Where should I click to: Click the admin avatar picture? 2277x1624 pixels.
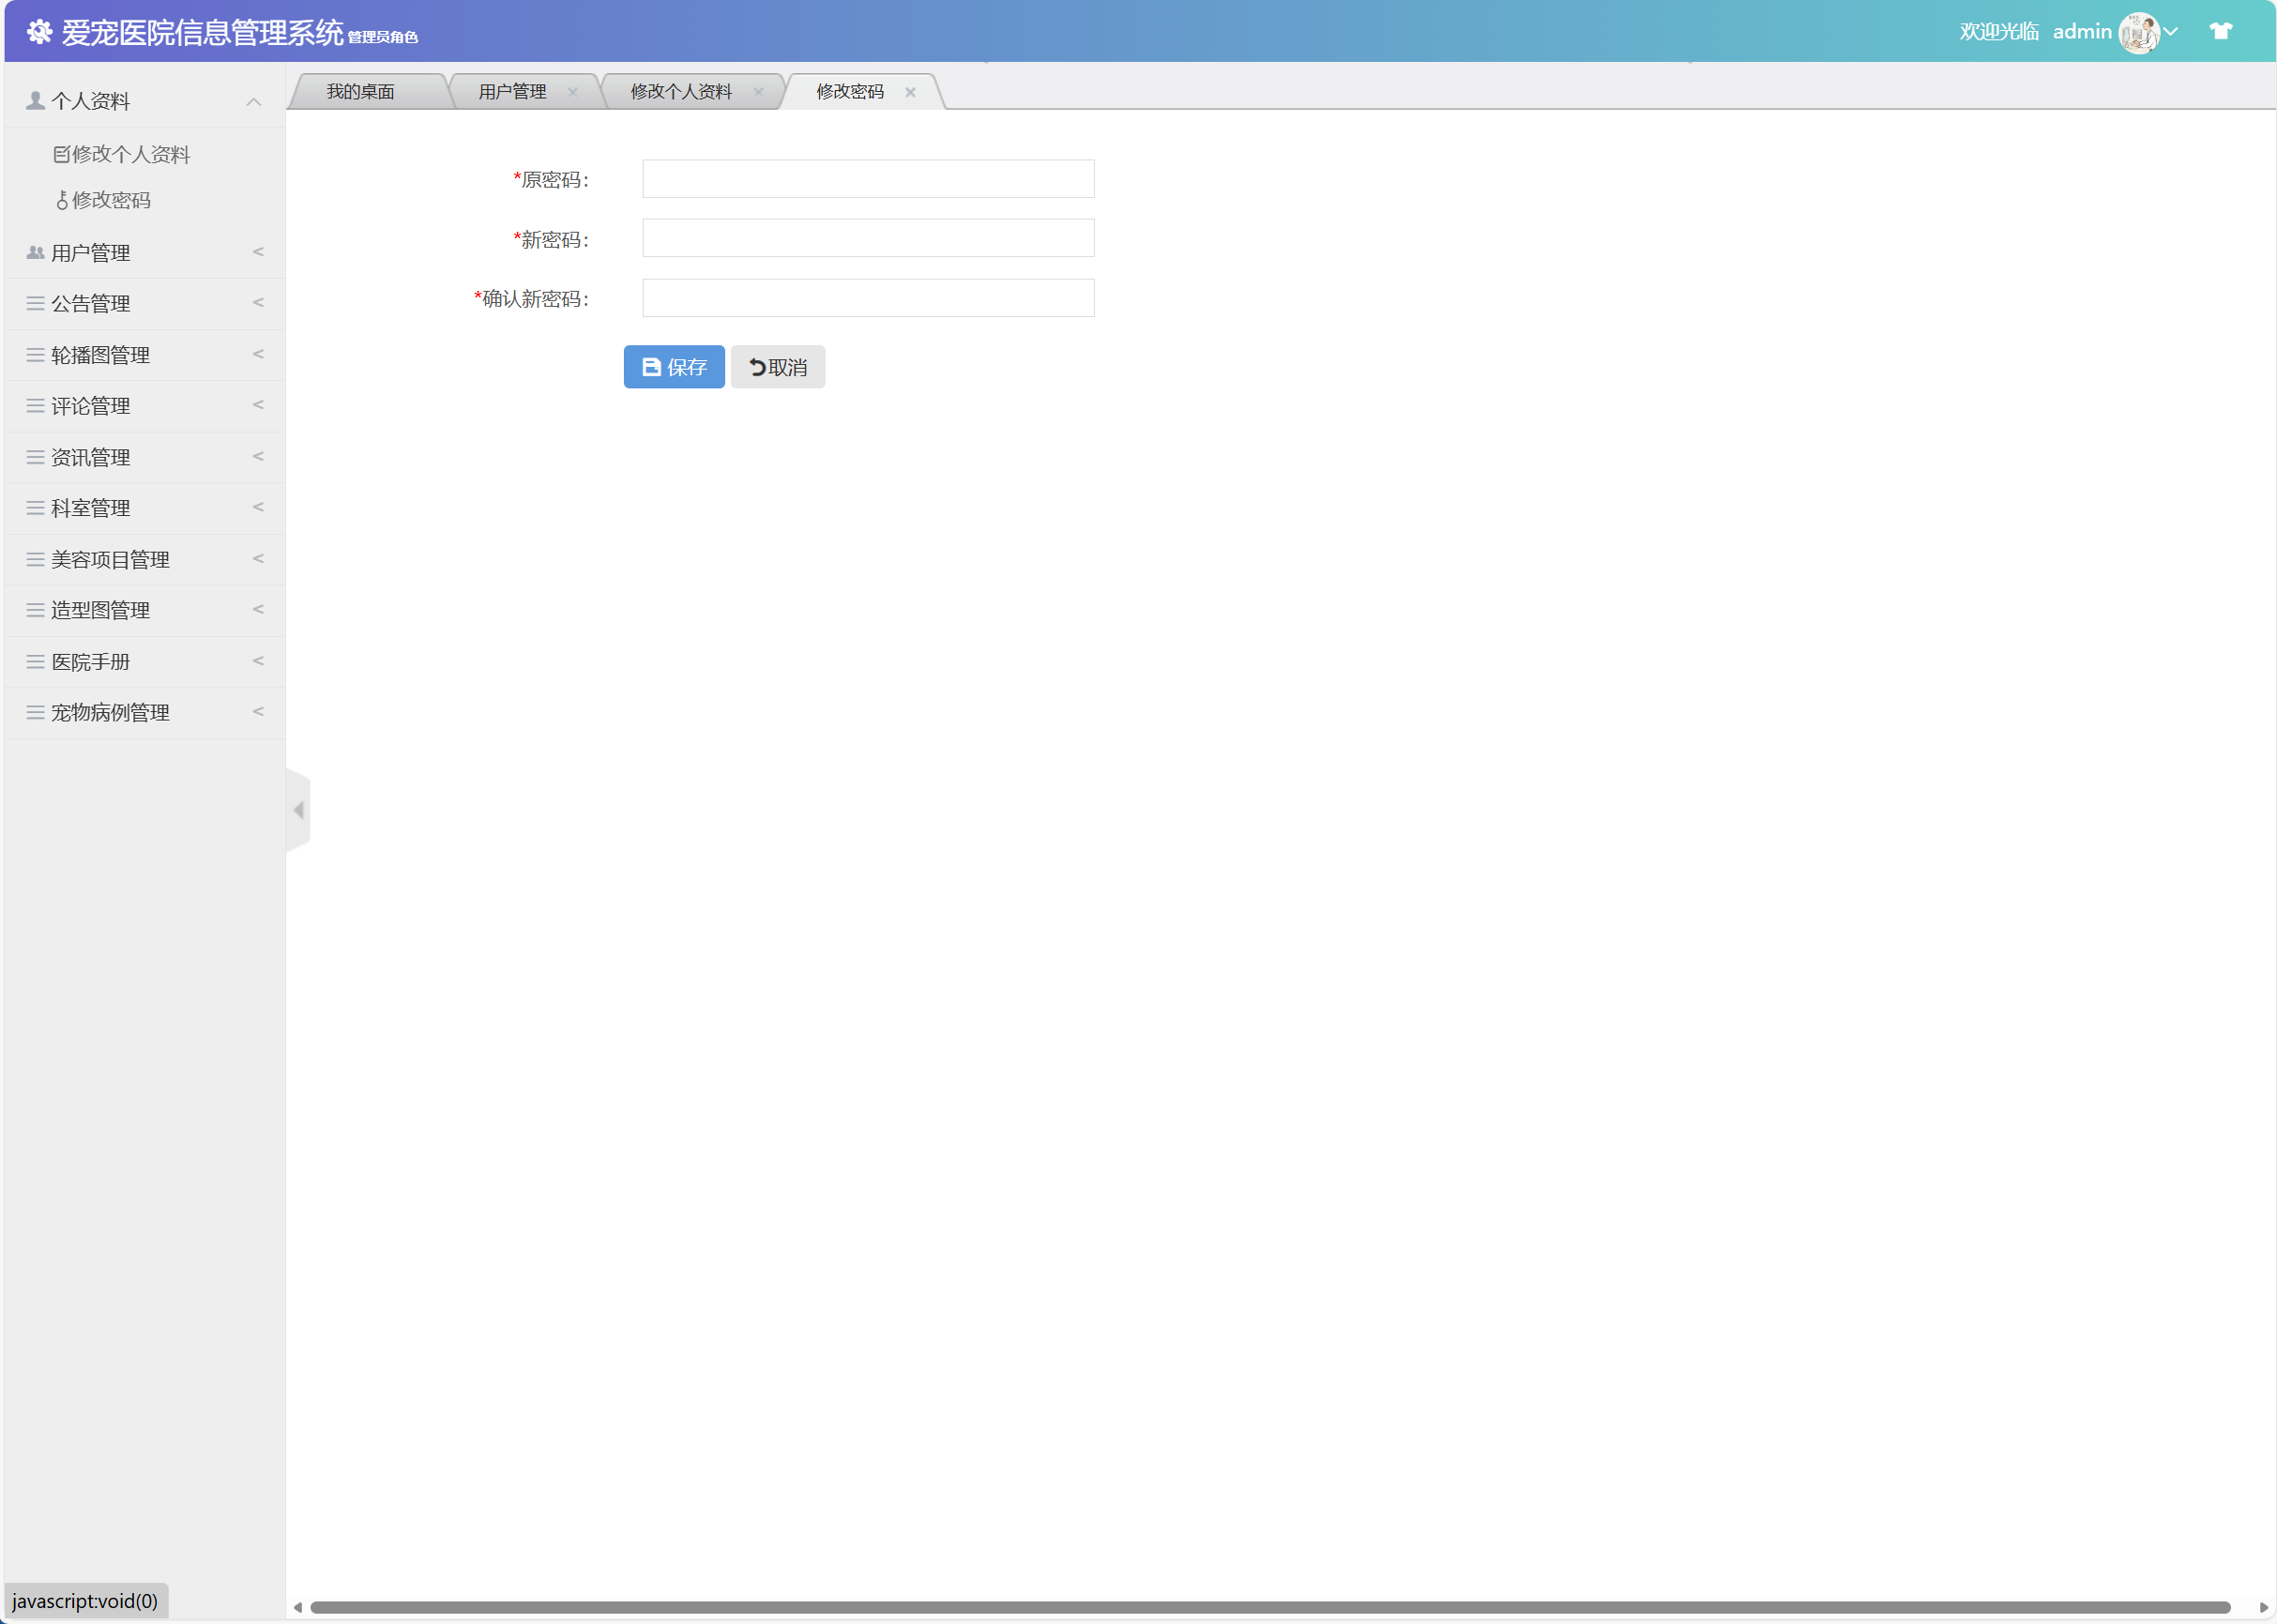[x=2138, y=33]
